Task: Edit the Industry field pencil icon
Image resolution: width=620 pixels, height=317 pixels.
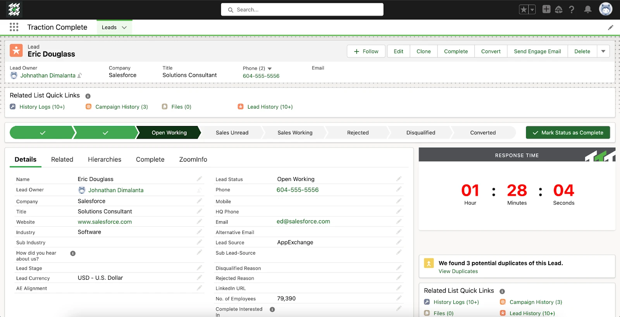Action: (199, 232)
